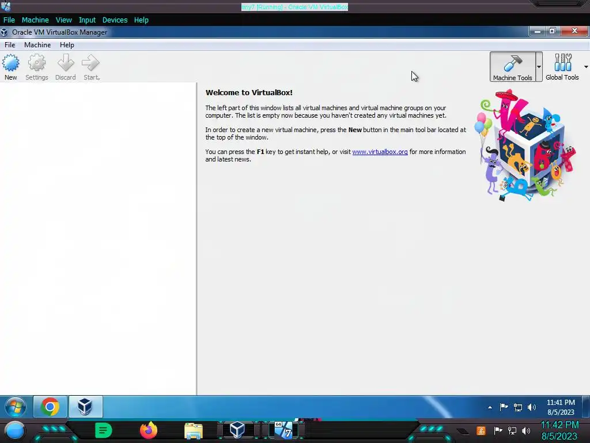This screenshot has width=590, height=443.
Task: Click the Welcome to VirtualBox! heading
Action: coord(249,93)
